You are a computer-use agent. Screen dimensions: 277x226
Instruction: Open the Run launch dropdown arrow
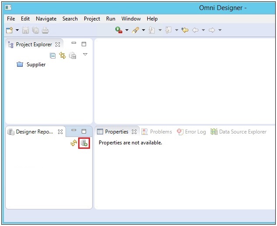click(x=127, y=30)
